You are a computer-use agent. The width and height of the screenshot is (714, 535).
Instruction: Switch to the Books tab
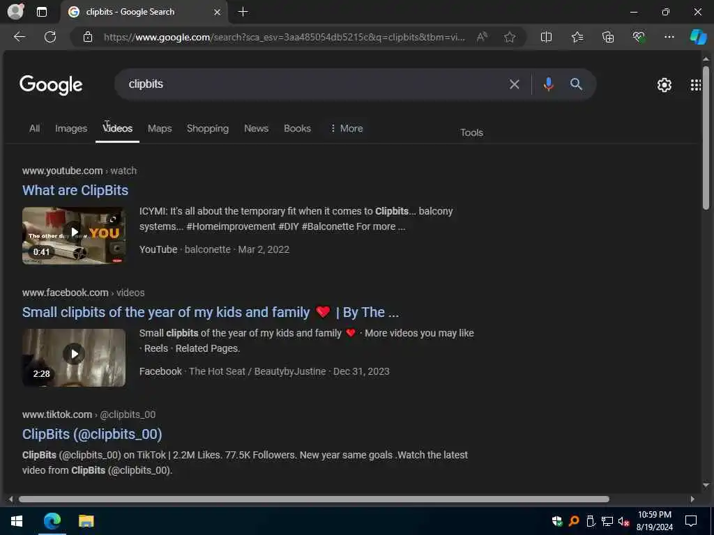tap(297, 129)
